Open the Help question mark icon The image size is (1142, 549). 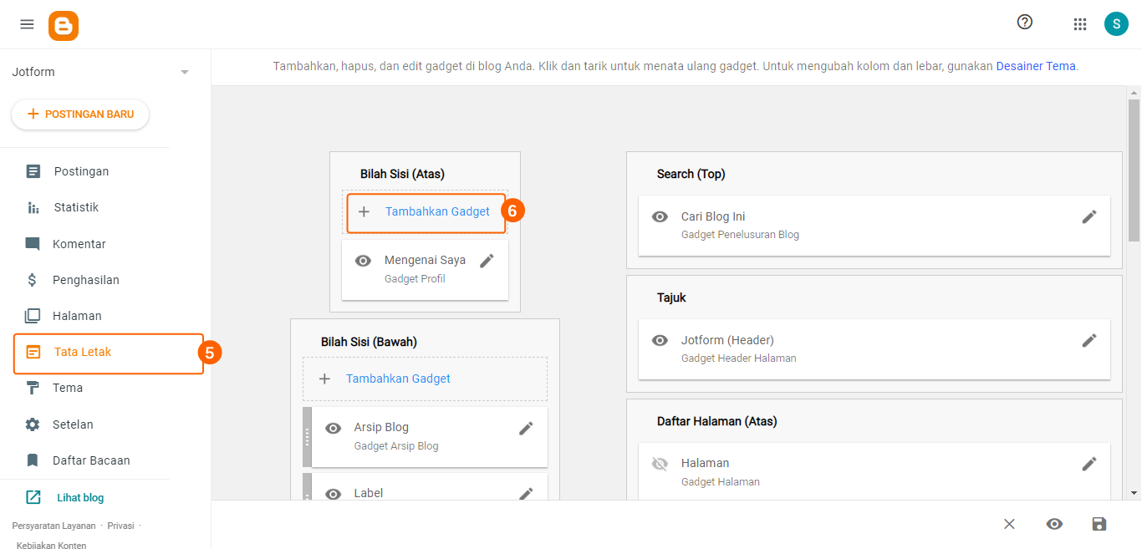tap(1024, 23)
